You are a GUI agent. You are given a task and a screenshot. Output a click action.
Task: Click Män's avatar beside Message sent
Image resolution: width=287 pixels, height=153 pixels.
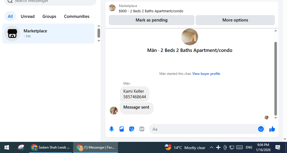point(114,111)
